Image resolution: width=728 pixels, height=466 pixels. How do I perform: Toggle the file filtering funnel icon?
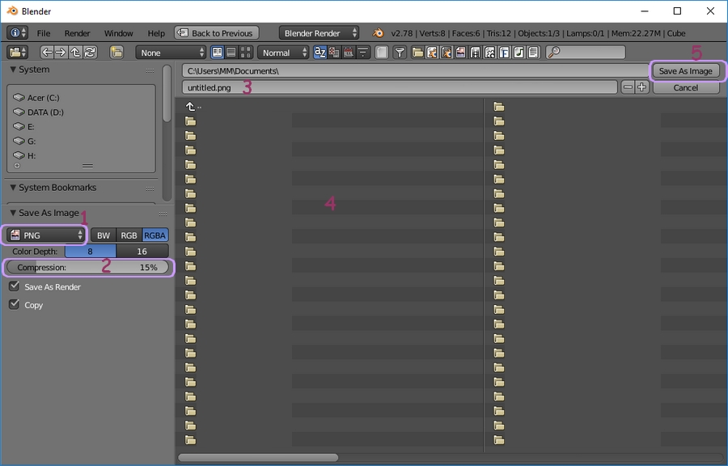[399, 53]
